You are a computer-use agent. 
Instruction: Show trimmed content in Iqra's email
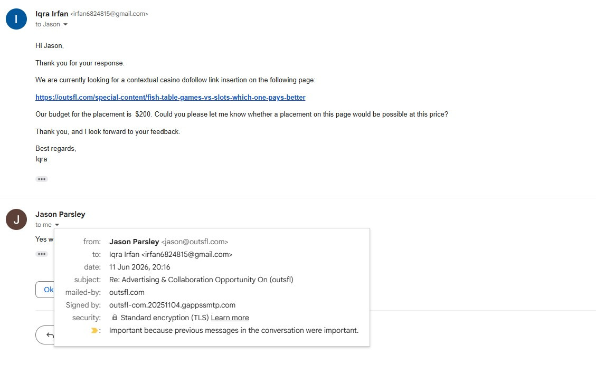[41, 179]
